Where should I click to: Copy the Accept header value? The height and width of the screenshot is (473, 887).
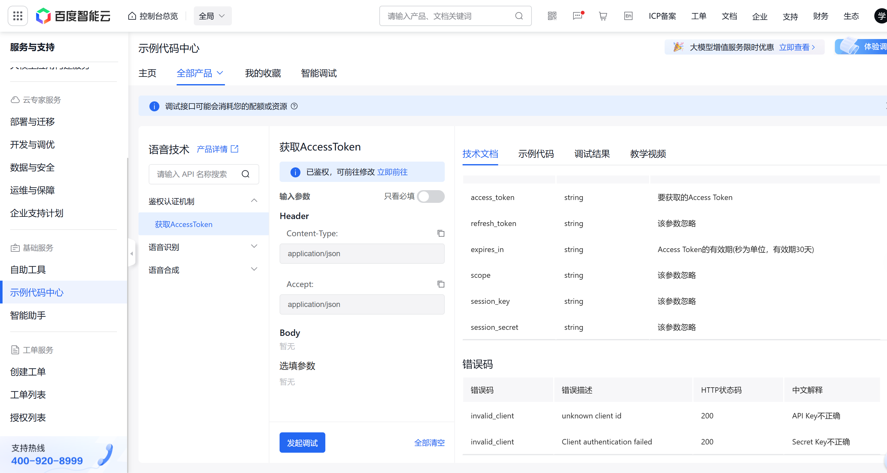[x=441, y=284]
